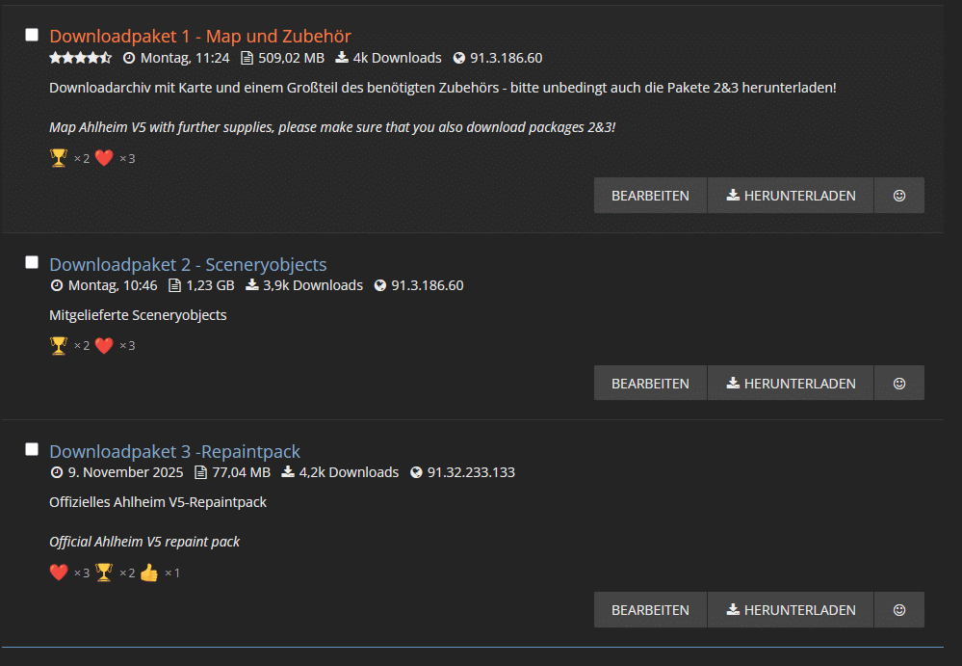Screen dimensions: 962x666
Task: Click Herunterladen for Downloadpaket 1
Action: point(791,196)
